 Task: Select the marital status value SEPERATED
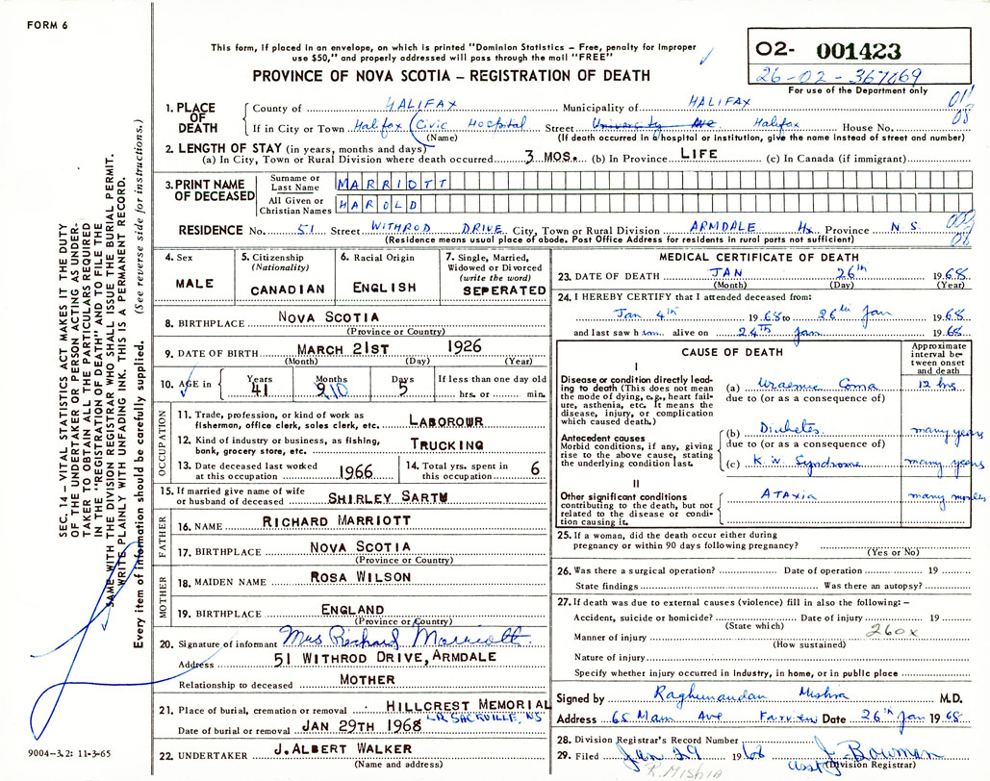(503, 290)
